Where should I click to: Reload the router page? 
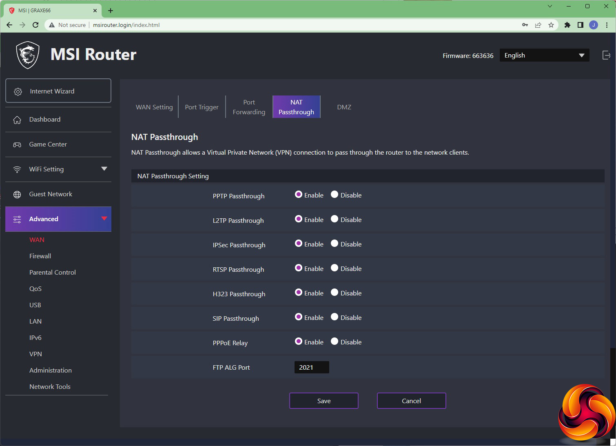pyautogui.click(x=35, y=25)
